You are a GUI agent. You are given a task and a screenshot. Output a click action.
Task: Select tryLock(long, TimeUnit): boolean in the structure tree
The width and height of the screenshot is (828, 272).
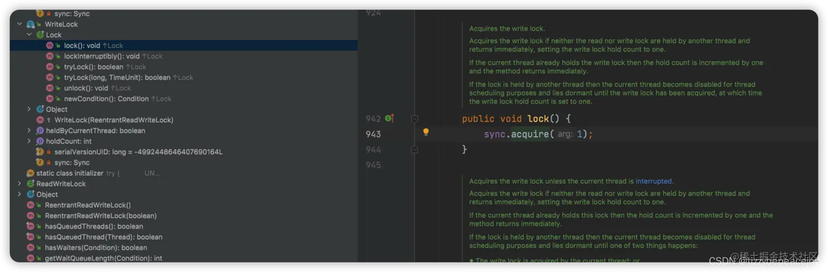click(x=183, y=78)
